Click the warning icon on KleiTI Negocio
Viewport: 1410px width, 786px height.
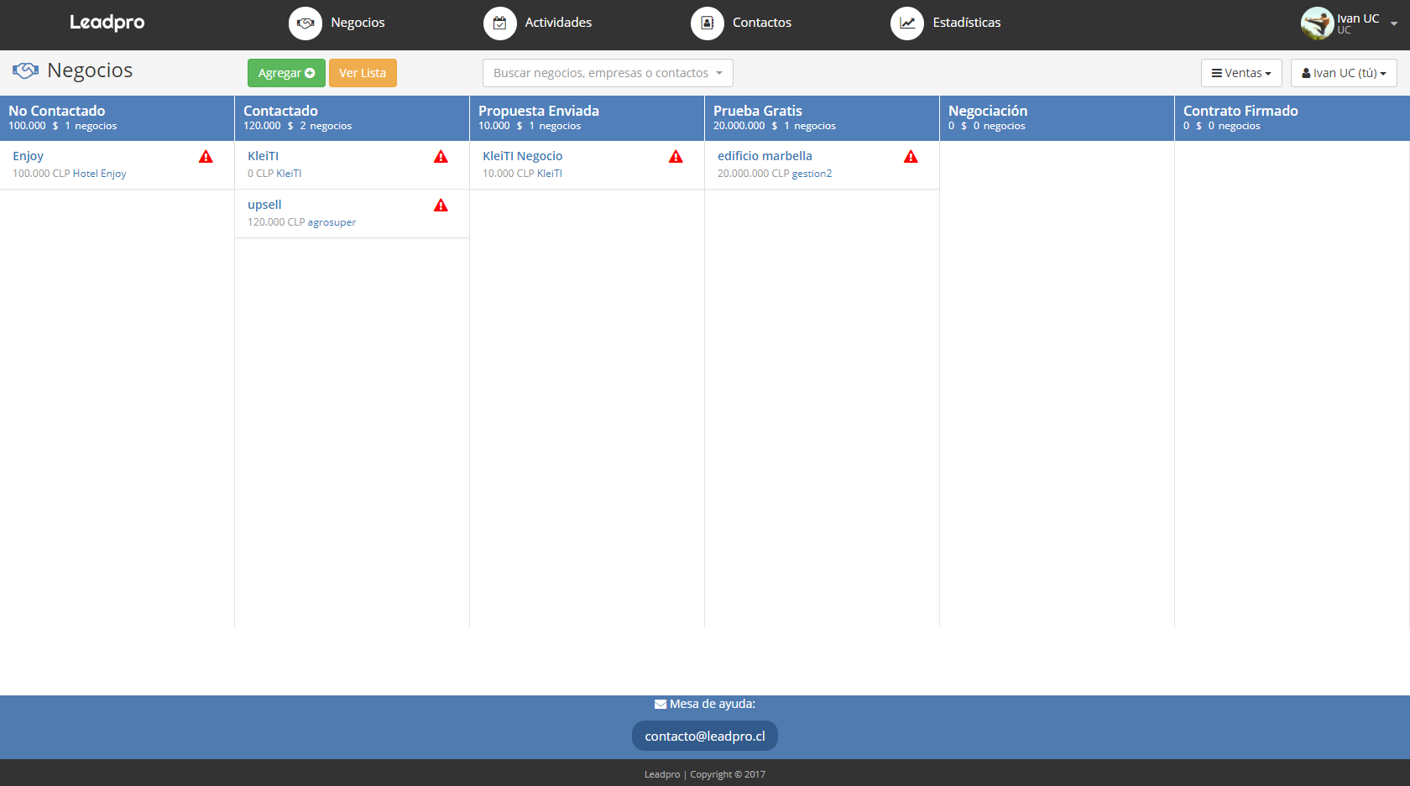tap(676, 157)
